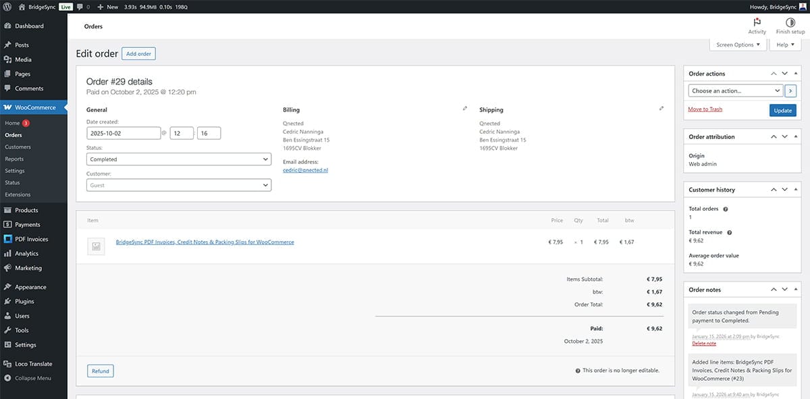Edit the Billing address with the pencil icon

pyautogui.click(x=464, y=107)
